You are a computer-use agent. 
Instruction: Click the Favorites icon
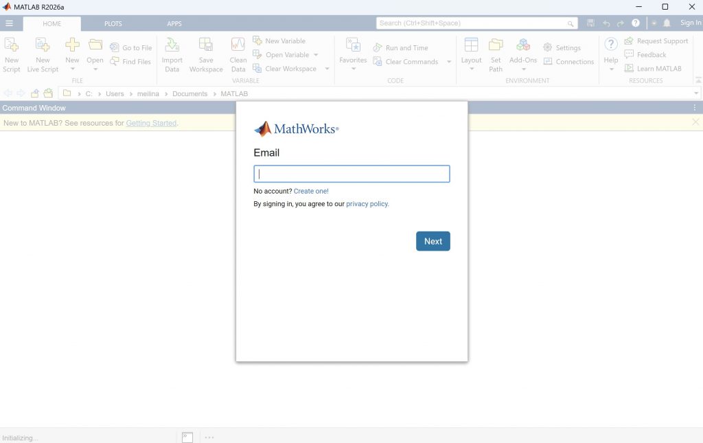point(353,45)
